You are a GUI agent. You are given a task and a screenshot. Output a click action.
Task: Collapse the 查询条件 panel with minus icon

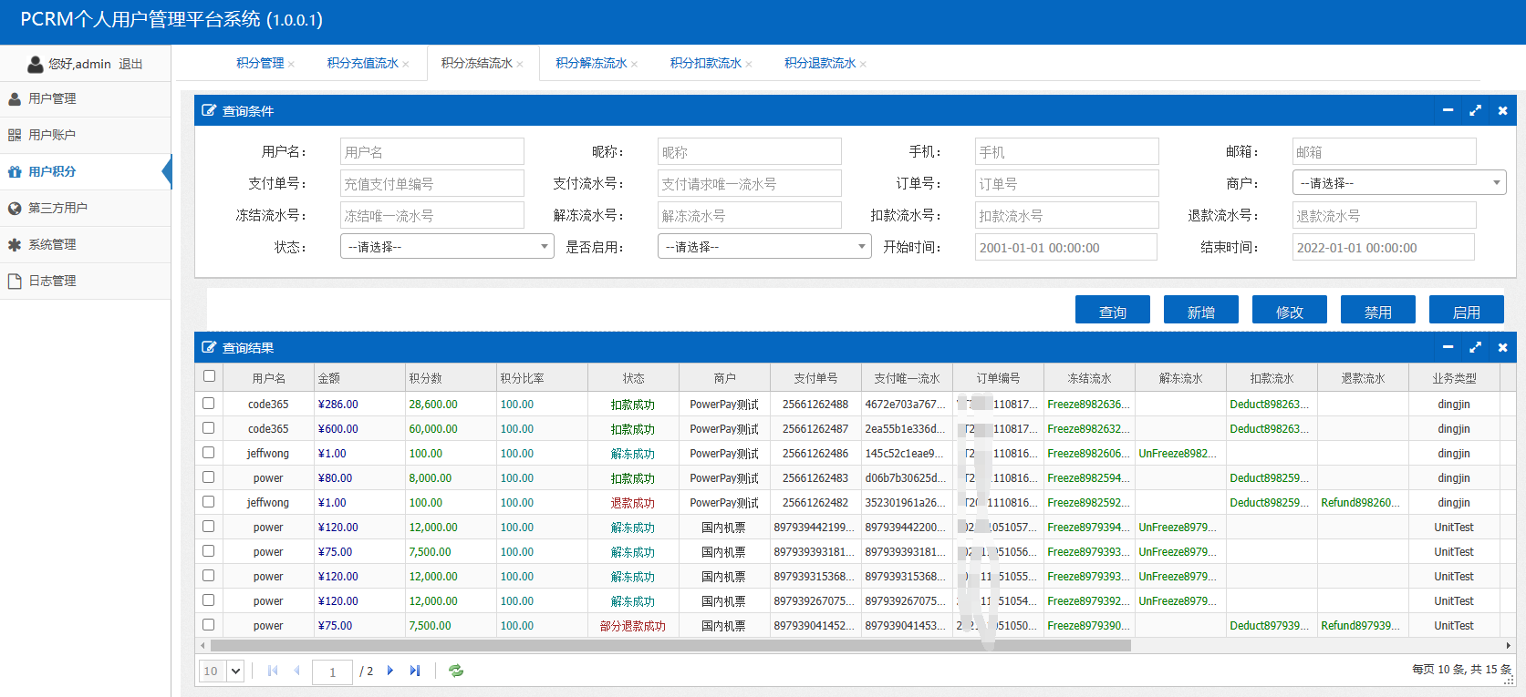1448,110
